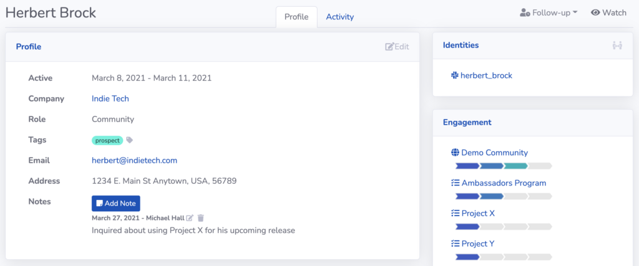Click the Add Note button
Viewport: 639px width, 266px height.
[115, 203]
